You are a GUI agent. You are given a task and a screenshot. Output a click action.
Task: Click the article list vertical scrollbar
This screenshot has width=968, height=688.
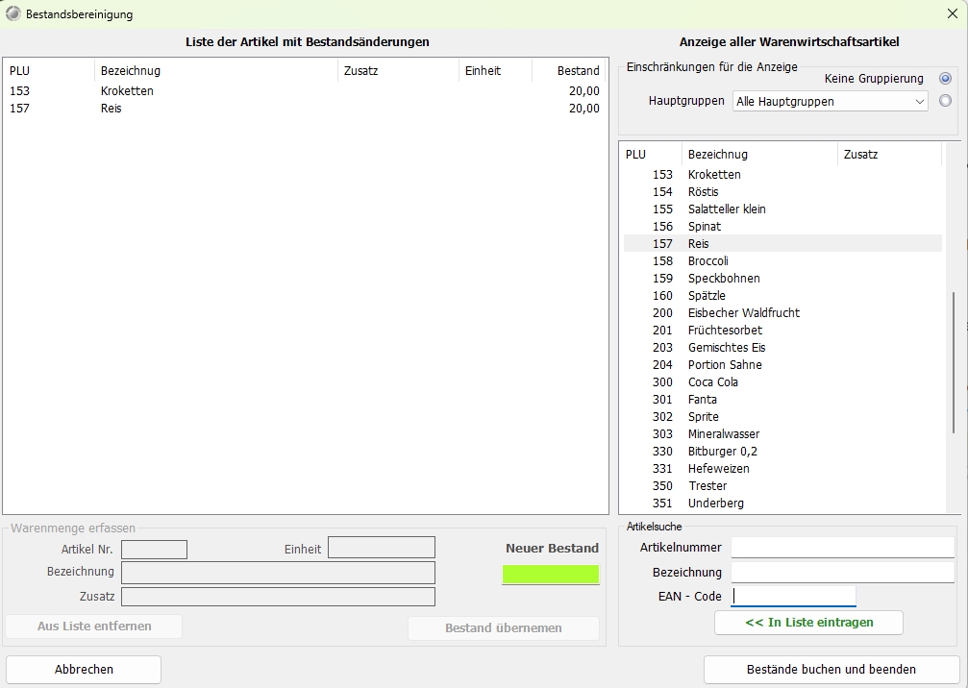tap(953, 365)
